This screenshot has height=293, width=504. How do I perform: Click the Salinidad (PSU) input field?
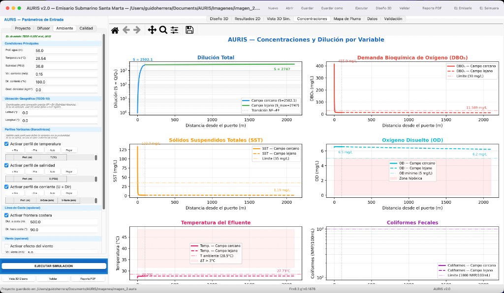66,66
